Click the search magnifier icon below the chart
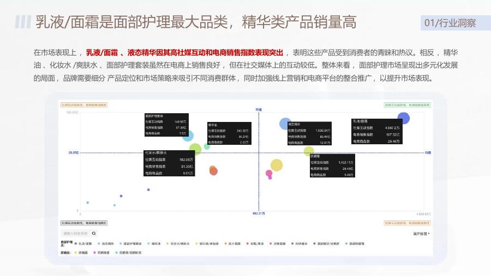The height and width of the screenshot is (276, 491). point(94,234)
